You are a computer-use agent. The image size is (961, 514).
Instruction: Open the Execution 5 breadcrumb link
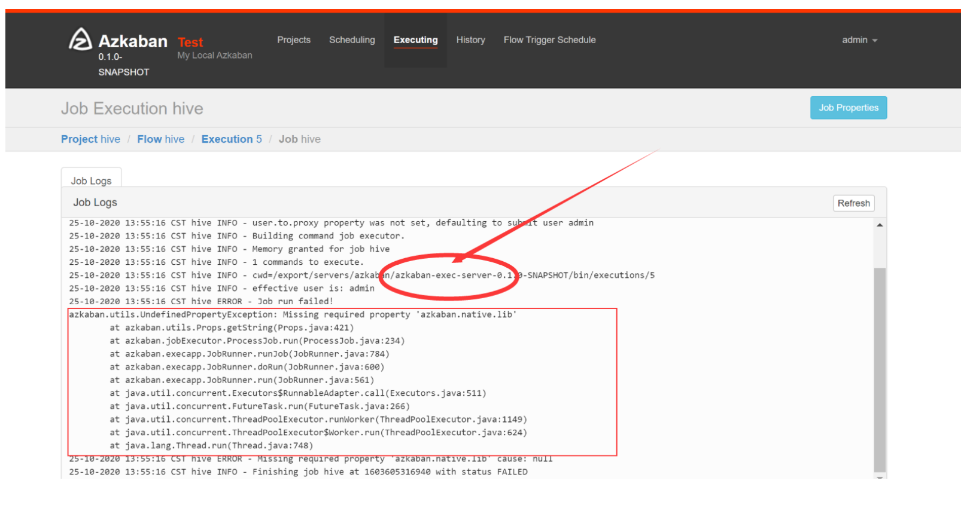coord(232,139)
